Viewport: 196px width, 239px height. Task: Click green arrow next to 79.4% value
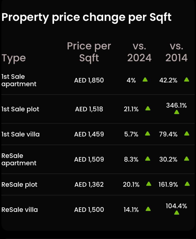click(187, 133)
